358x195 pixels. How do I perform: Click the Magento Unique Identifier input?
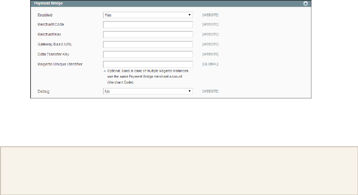tap(148, 64)
